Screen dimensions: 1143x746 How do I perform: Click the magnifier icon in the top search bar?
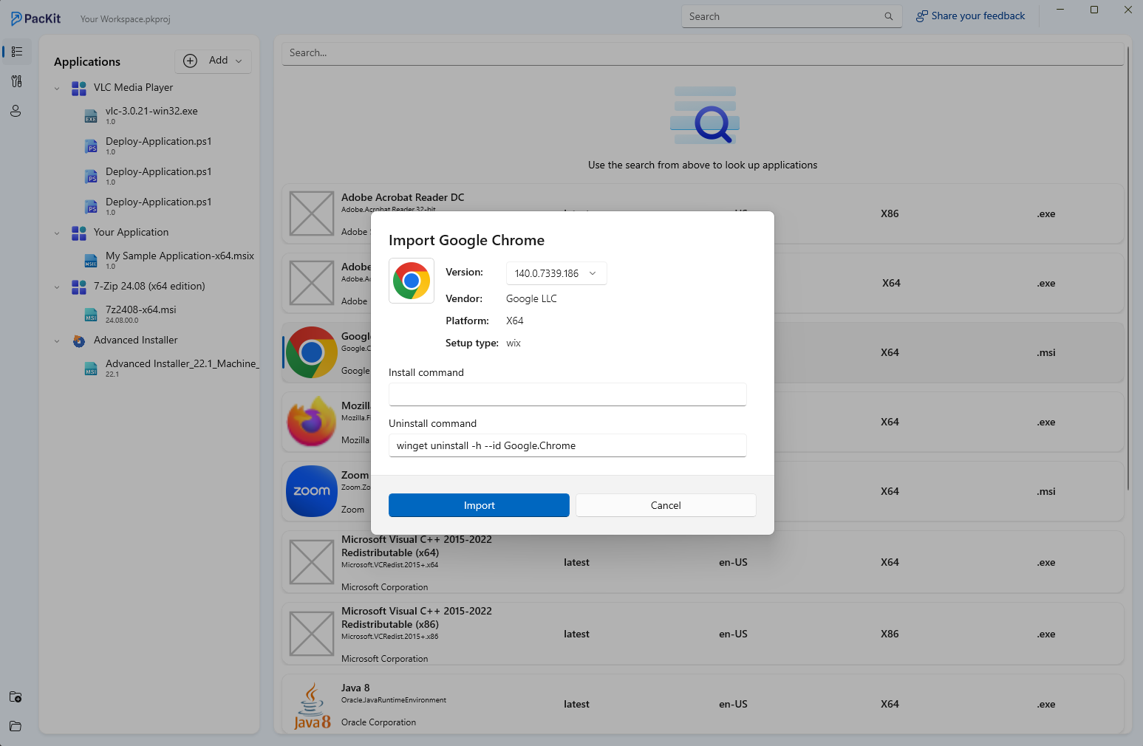tap(888, 16)
